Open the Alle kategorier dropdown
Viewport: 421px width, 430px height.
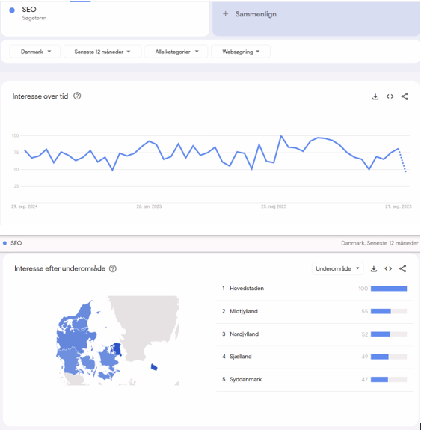pyautogui.click(x=176, y=52)
